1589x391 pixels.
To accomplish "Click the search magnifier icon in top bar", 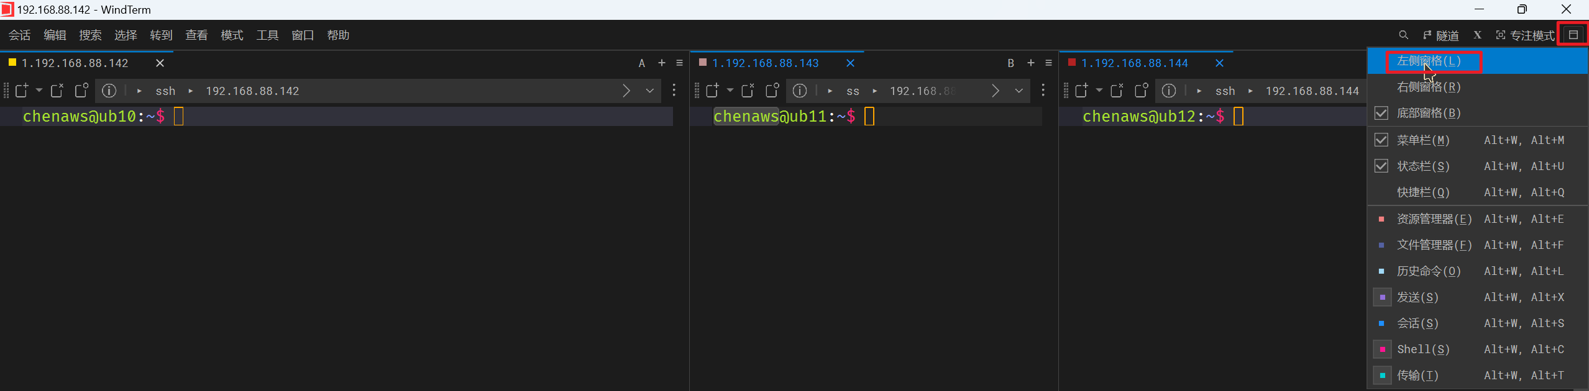I will 1403,35.
